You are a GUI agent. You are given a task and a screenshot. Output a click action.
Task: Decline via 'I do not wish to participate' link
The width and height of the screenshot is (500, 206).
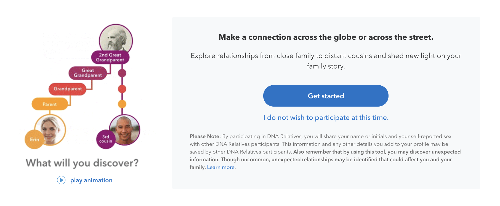coord(326,118)
